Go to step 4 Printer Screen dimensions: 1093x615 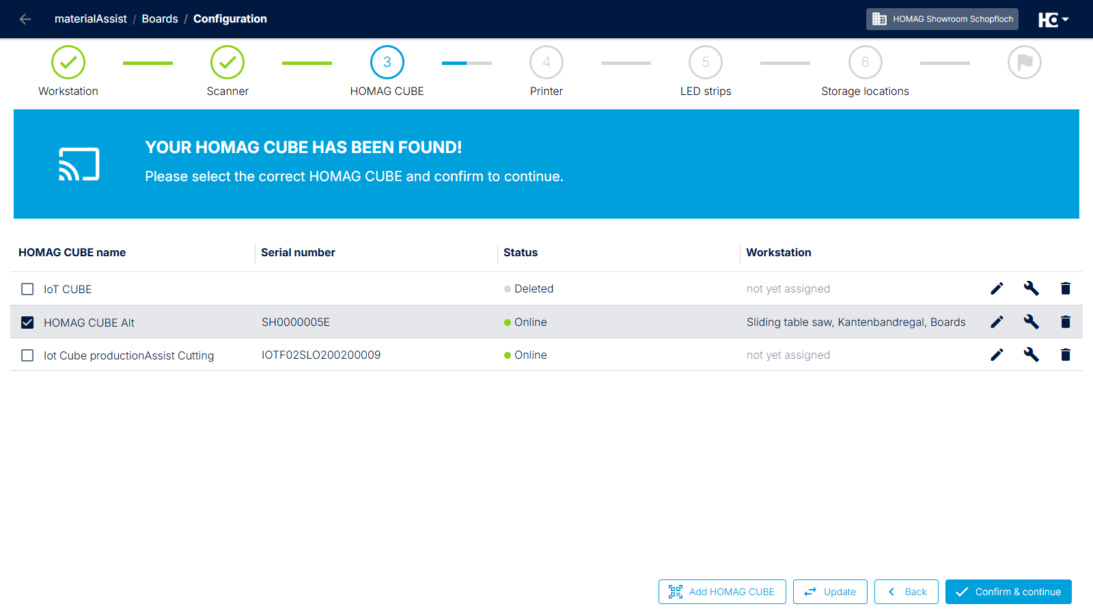[546, 62]
